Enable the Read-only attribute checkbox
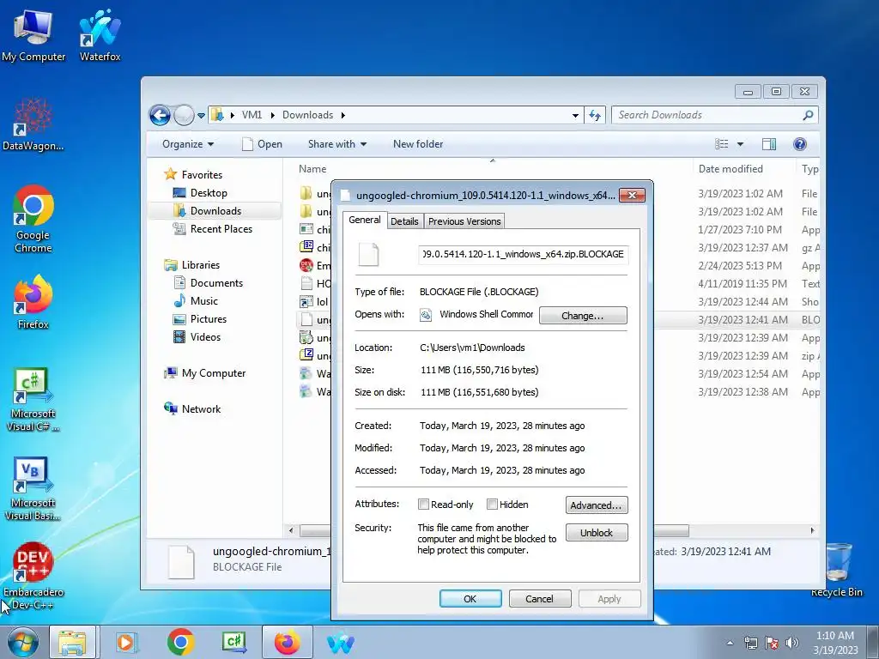879x659 pixels. coord(424,505)
